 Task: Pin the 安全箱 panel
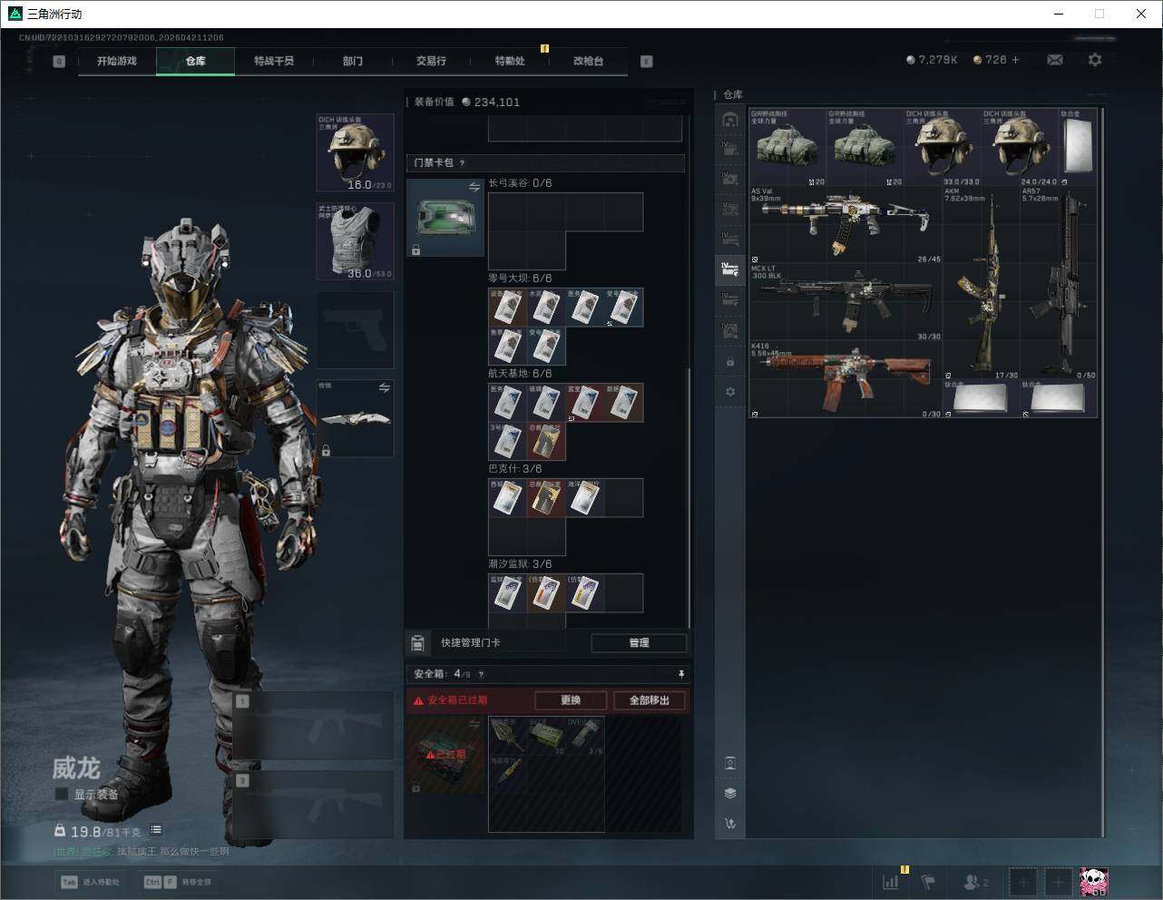680,674
